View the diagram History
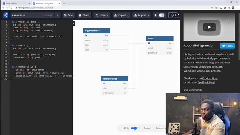 click(x=102, y=15)
